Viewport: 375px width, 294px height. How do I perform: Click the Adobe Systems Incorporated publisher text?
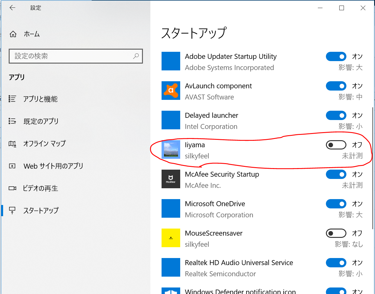tap(230, 68)
